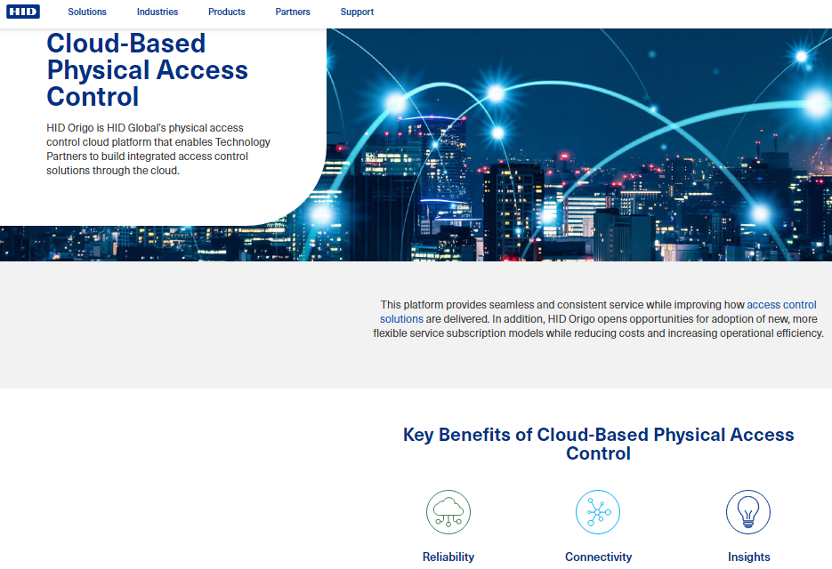The image size is (832, 569).
Task: Open the Solutions menu
Action: (x=87, y=12)
